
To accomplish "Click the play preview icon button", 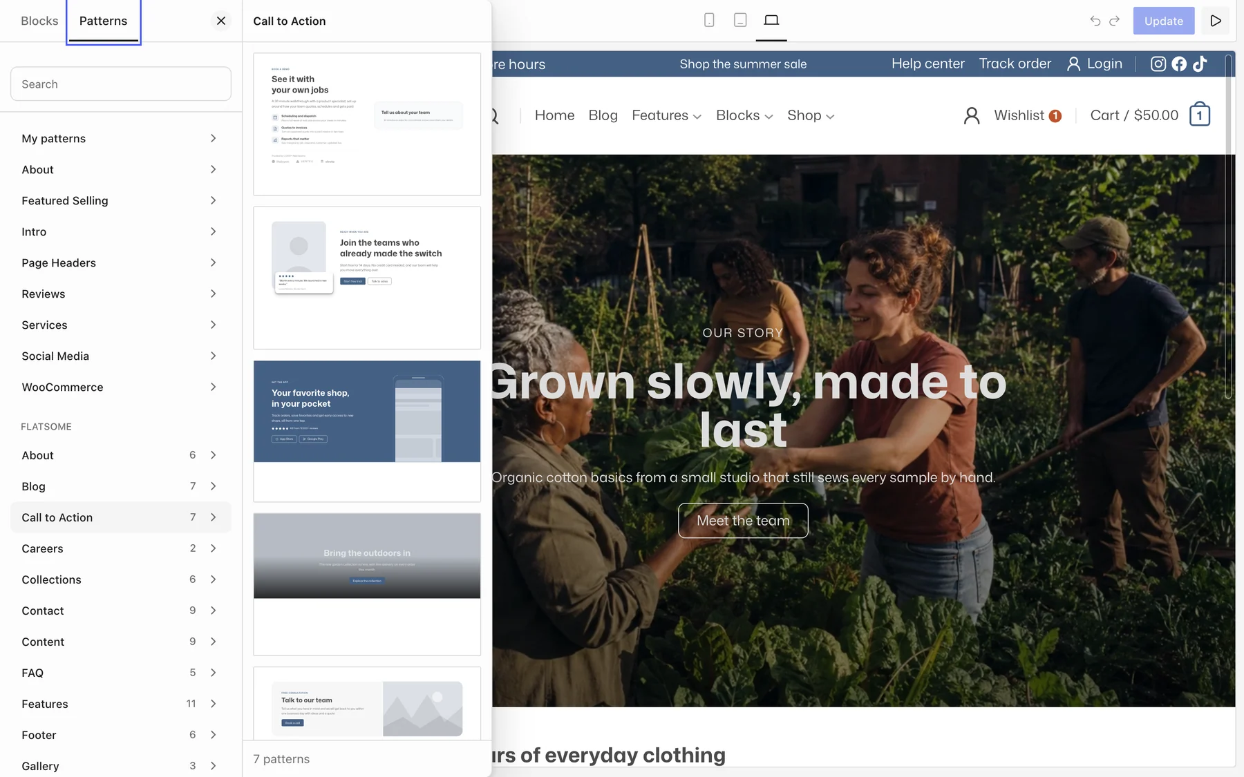I will (x=1216, y=21).
